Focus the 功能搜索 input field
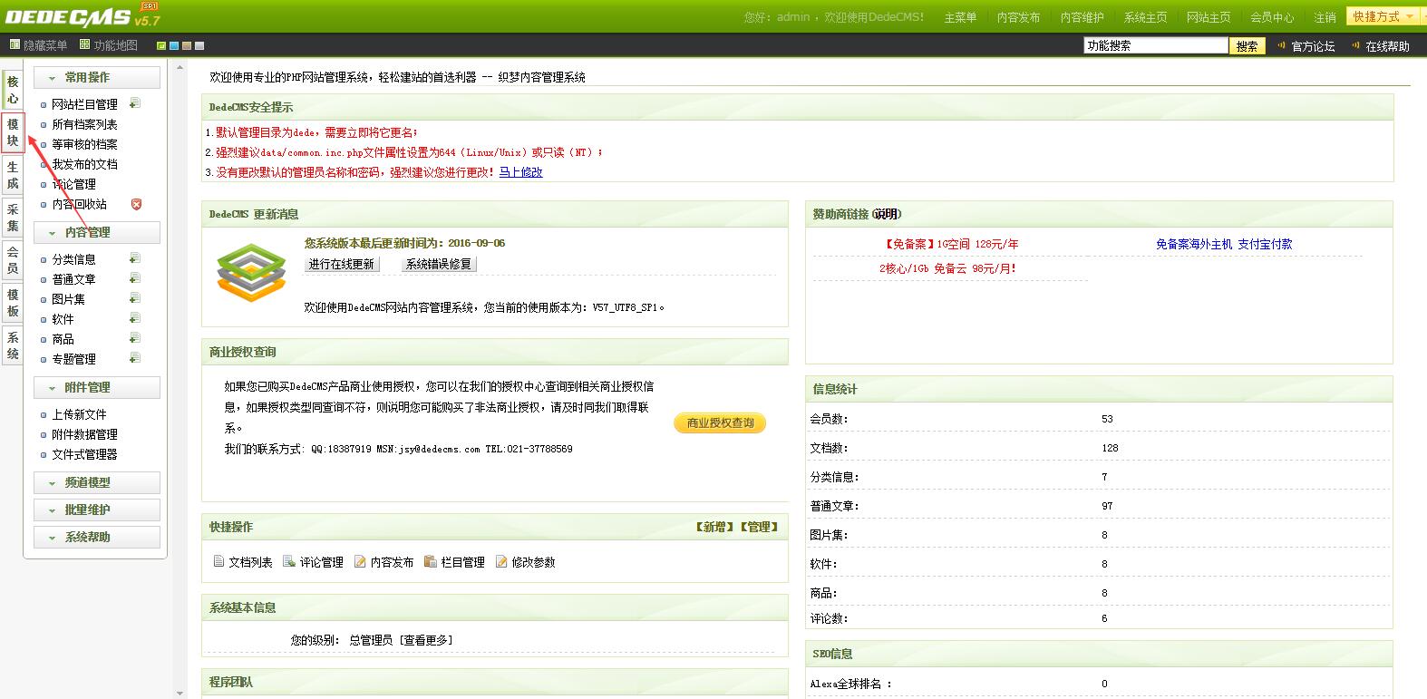Image resolution: width=1427 pixels, height=699 pixels. (1156, 45)
